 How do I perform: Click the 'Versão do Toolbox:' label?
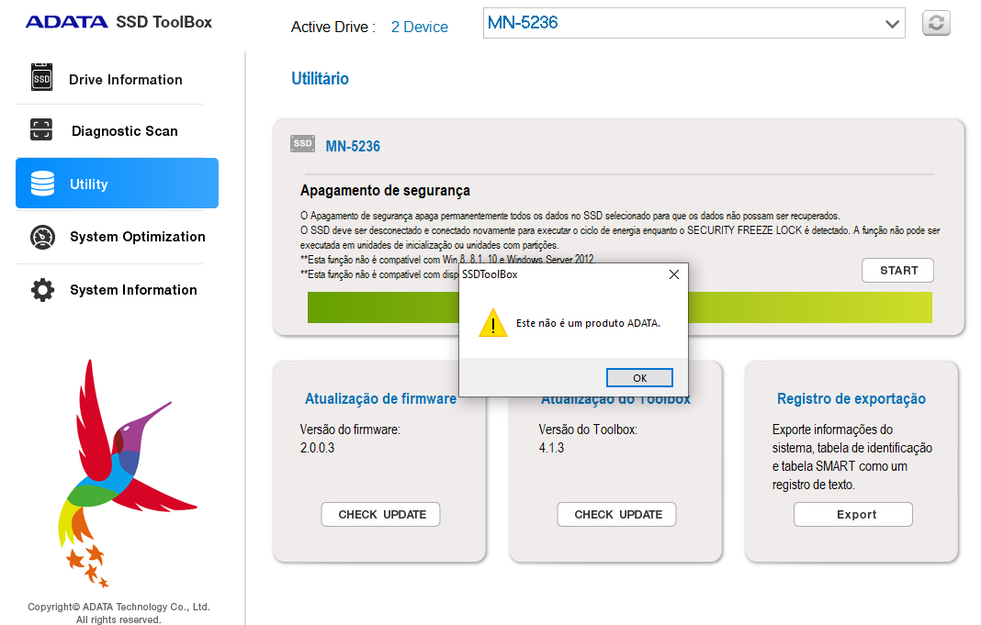pos(588,430)
